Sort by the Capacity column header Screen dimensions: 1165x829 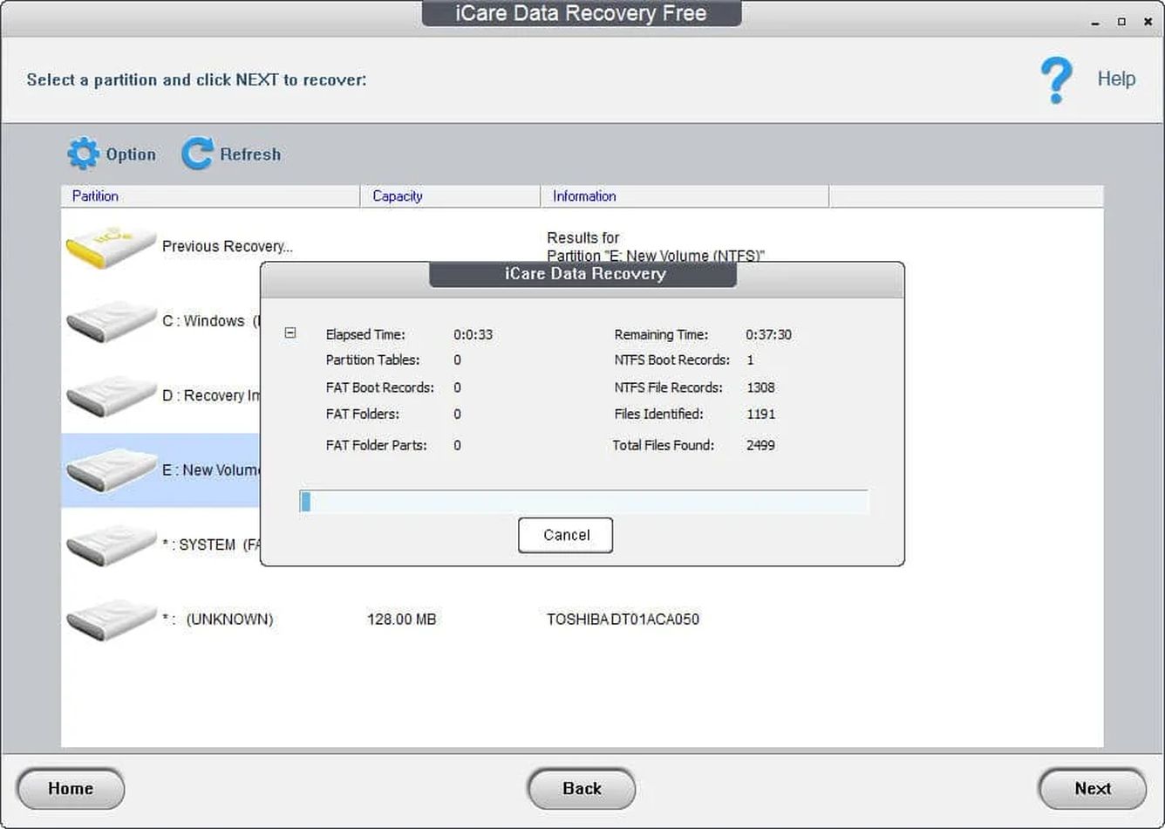tap(450, 195)
